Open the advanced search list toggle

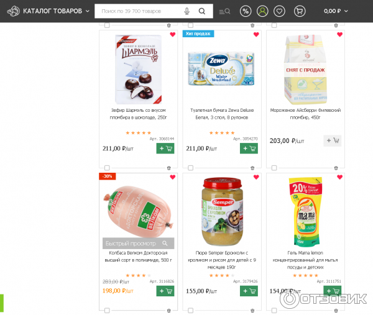pos(224,11)
